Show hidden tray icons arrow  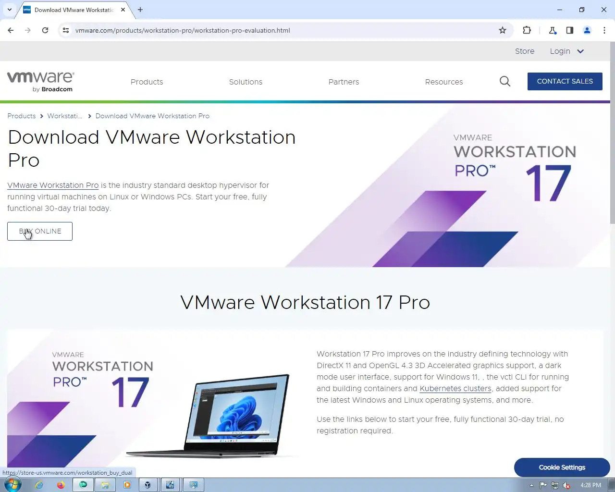pos(531,485)
